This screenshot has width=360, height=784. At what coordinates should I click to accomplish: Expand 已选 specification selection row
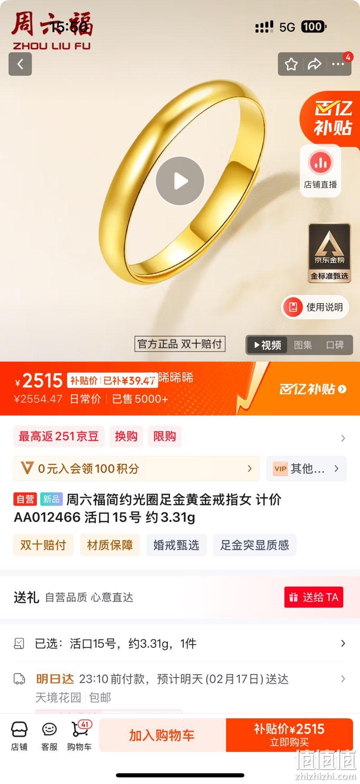pyautogui.click(x=180, y=643)
